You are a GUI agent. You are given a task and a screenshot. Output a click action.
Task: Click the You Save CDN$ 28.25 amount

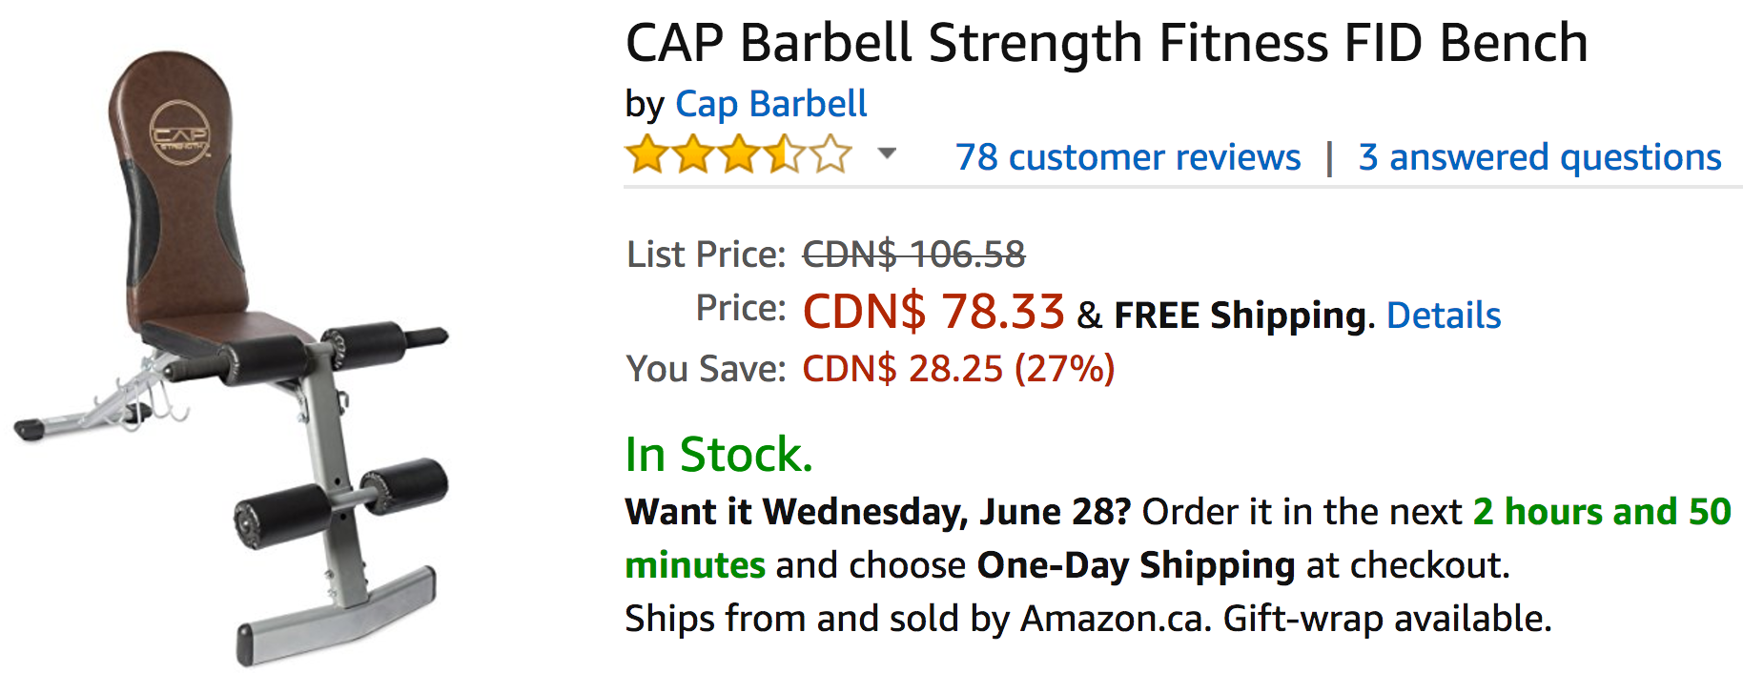click(958, 369)
